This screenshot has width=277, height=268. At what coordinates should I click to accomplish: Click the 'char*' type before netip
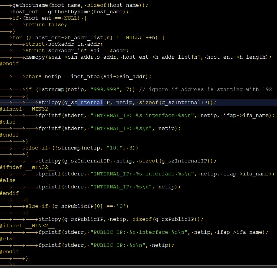coord(33,76)
